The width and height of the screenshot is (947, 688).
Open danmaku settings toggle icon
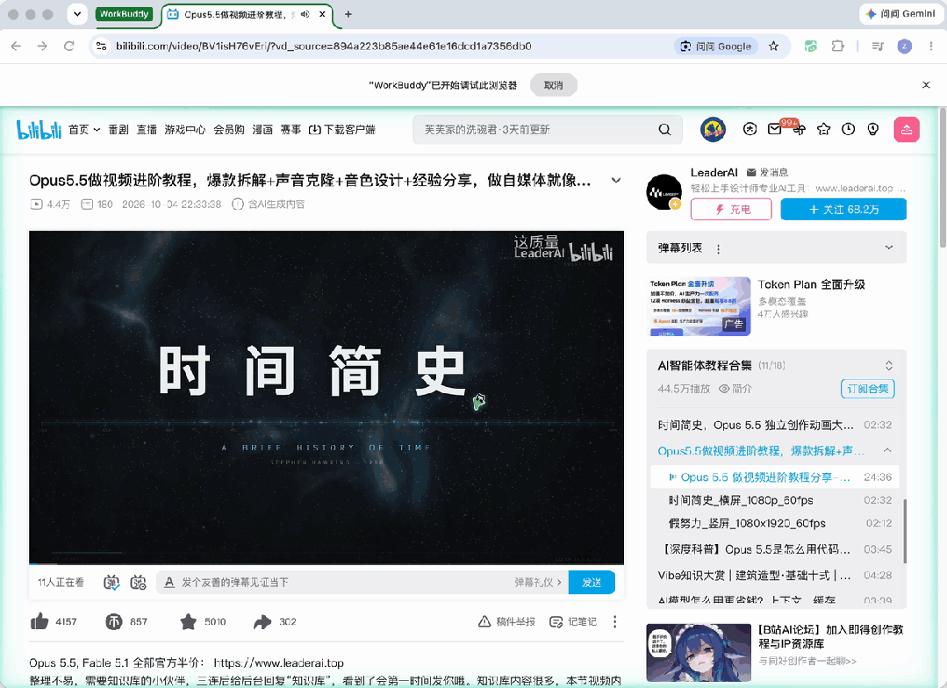tap(139, 583)
